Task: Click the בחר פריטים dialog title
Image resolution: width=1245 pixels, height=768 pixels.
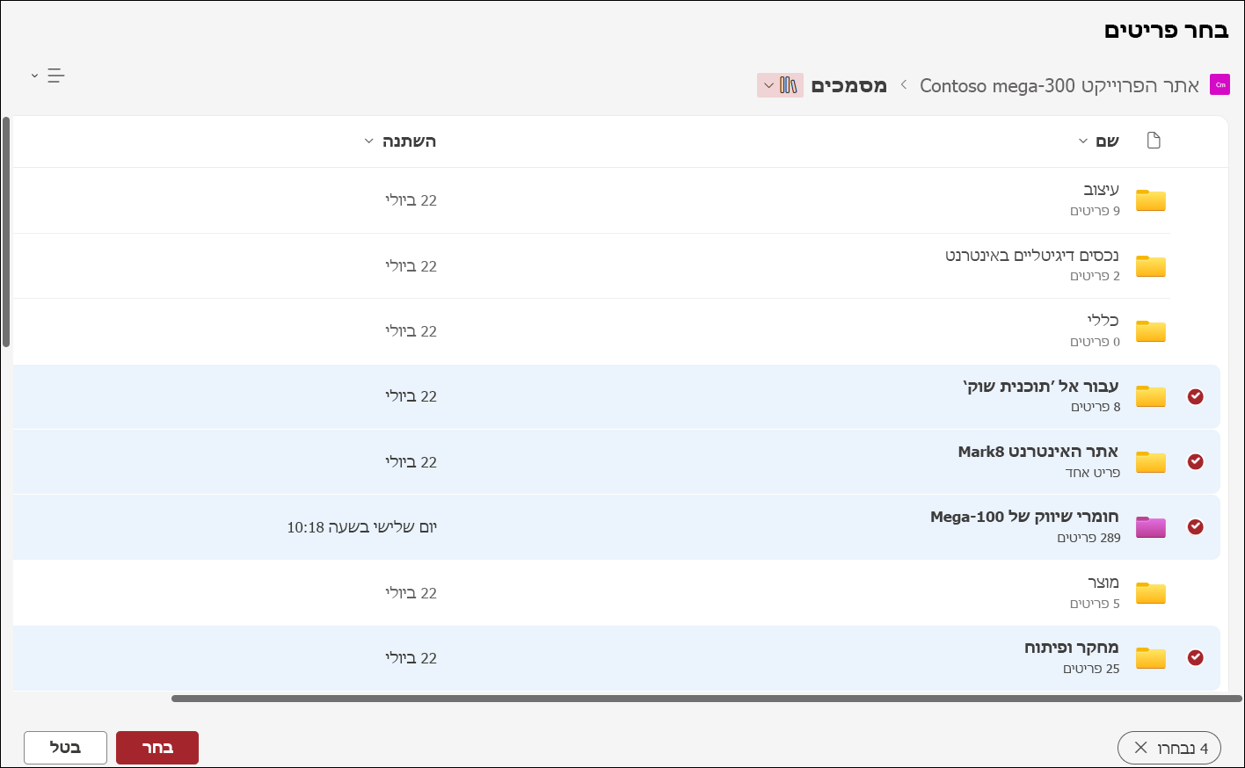Action: coord(1166,31)
